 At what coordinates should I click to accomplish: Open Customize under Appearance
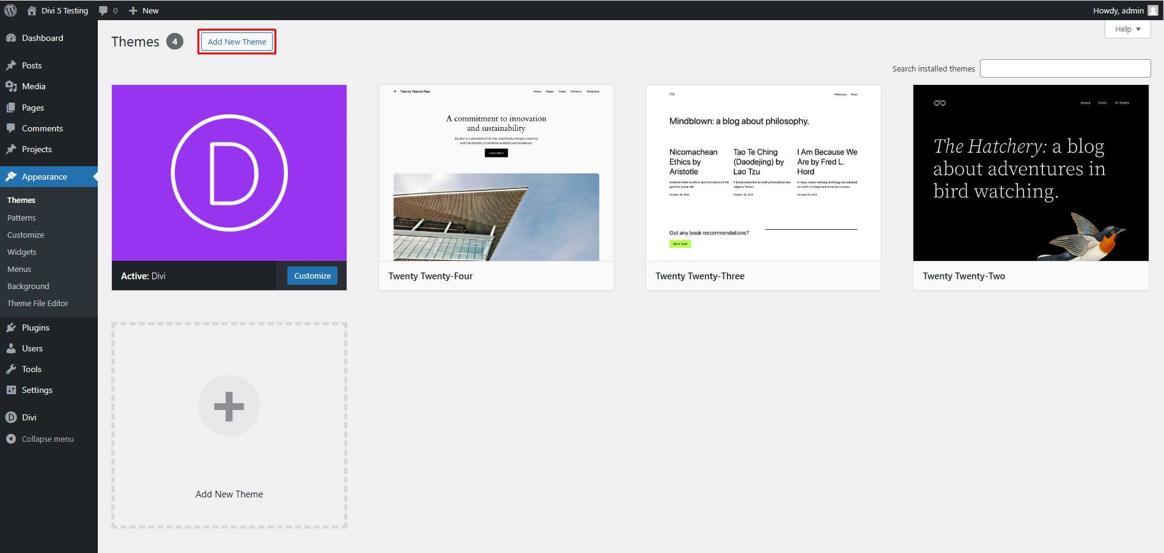(26, 235)
